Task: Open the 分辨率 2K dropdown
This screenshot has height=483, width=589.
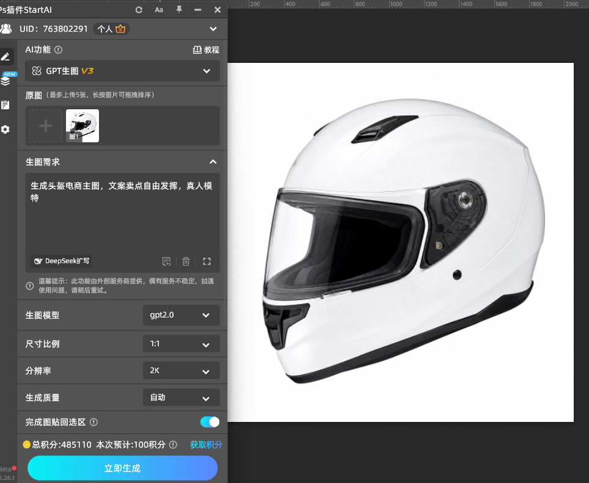Action: point(181,371)
